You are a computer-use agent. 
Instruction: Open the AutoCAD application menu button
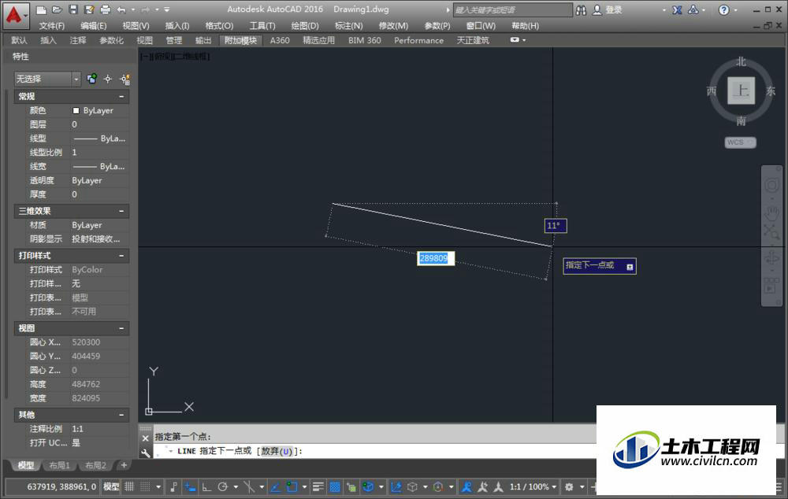pos(15,15)
